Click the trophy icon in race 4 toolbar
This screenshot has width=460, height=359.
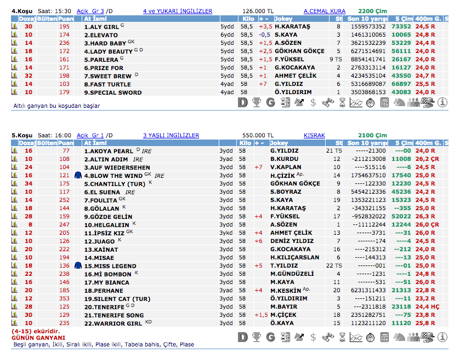click(257, 102)
